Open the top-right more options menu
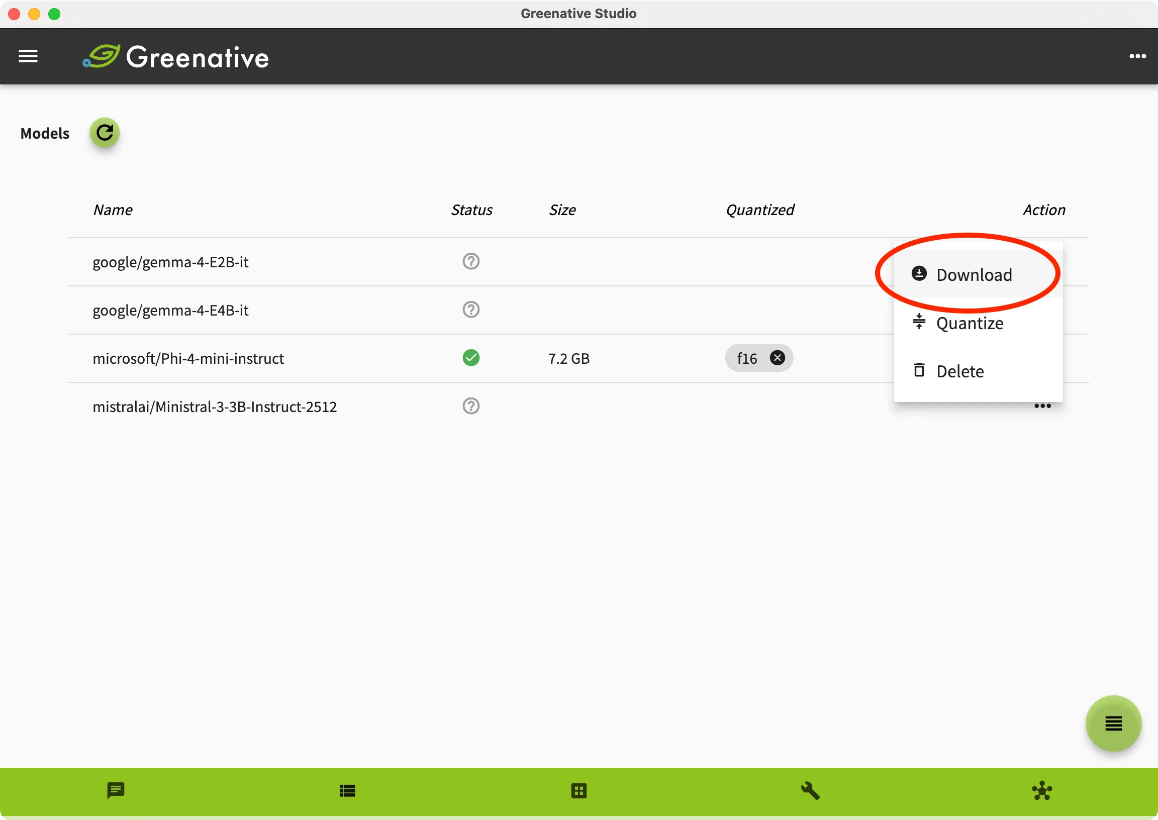1158x820 pixels. click(x=1137, y=56)
